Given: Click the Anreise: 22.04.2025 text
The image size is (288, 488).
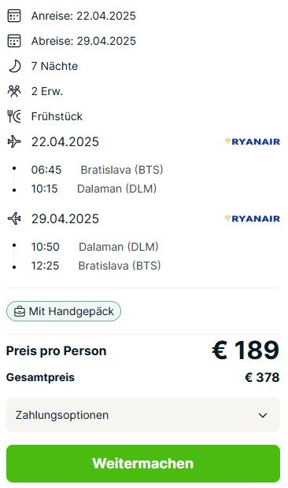Looking at the screenshot, I should (x=83, y=16).
